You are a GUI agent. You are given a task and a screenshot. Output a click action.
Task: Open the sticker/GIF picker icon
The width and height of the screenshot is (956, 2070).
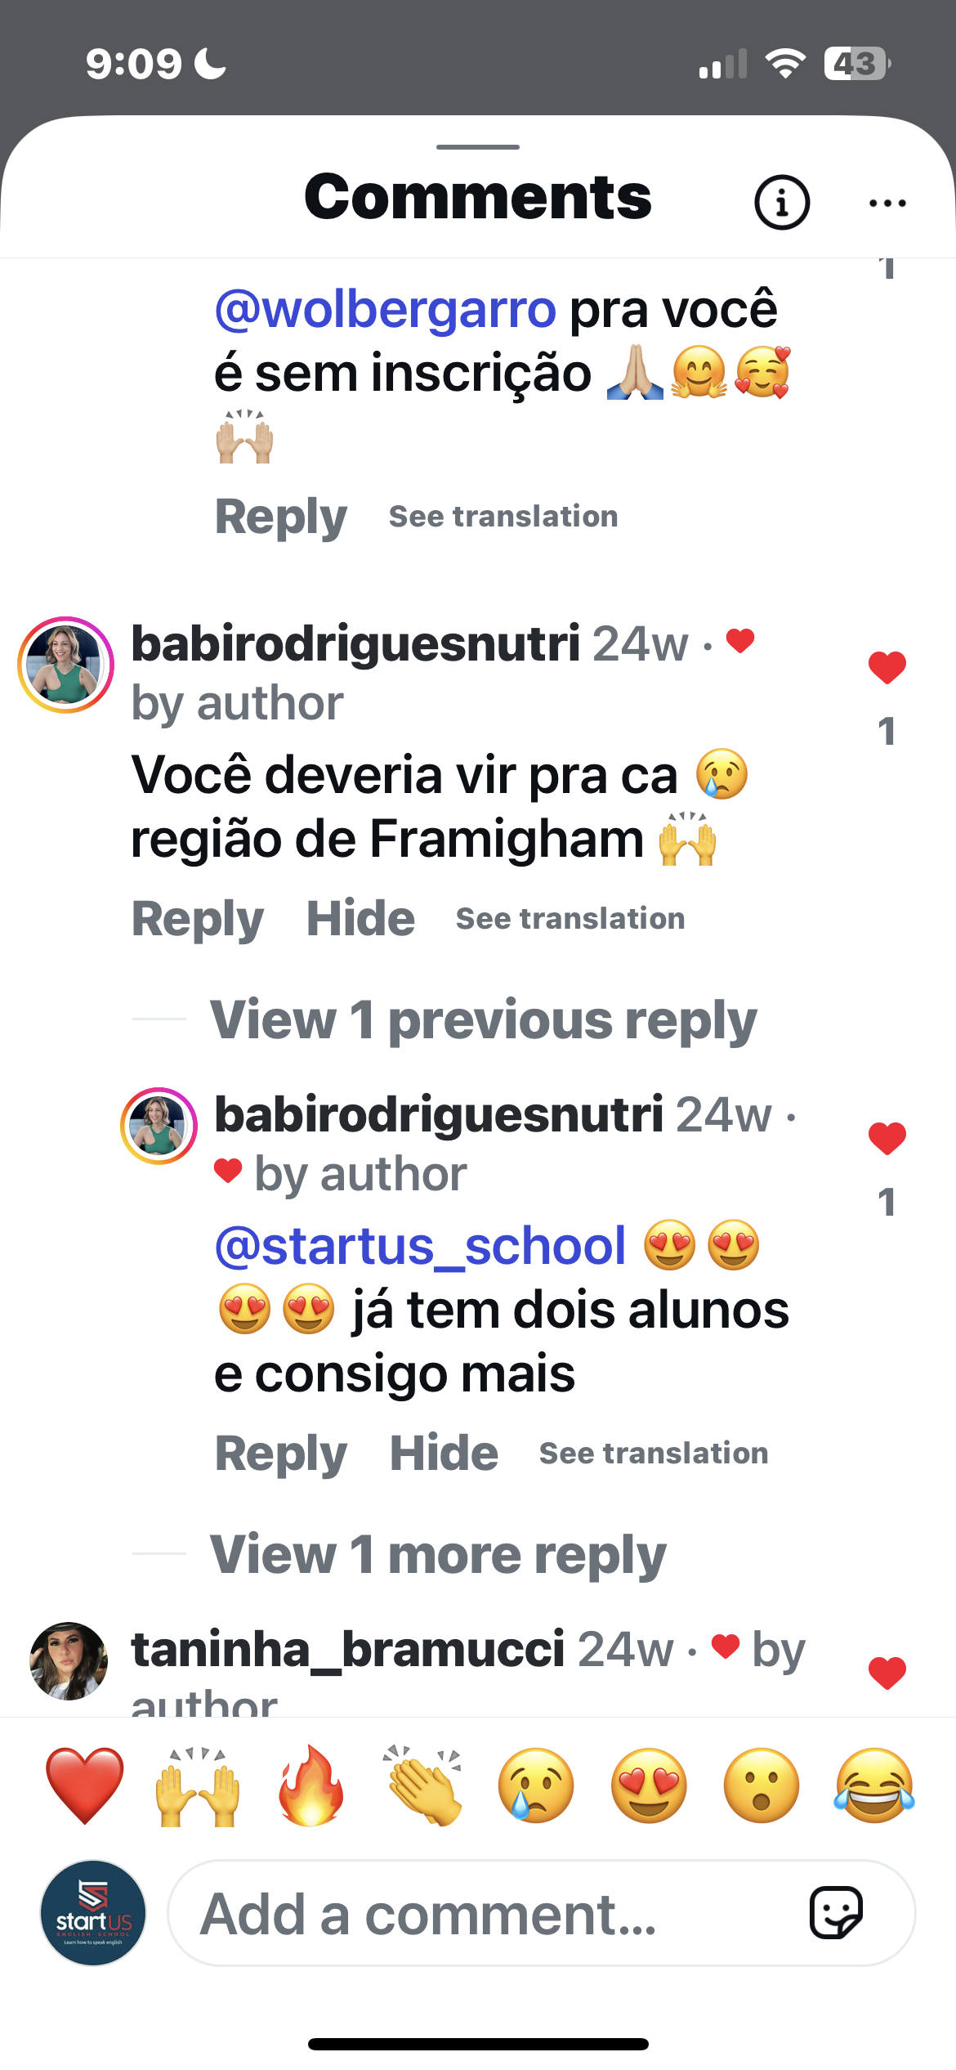[836, 1913]
